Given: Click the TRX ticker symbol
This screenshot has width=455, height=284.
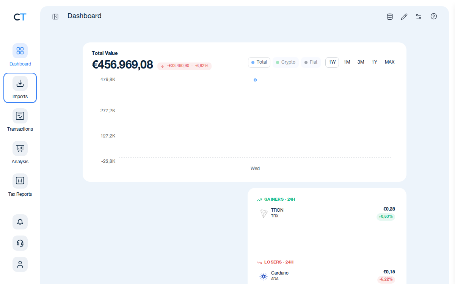Looking at the screenshot, I should point(275,216).
